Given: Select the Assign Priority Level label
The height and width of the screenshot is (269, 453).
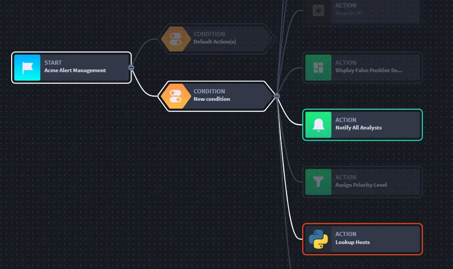Looking at the screenshot, I should coord(361,185).
